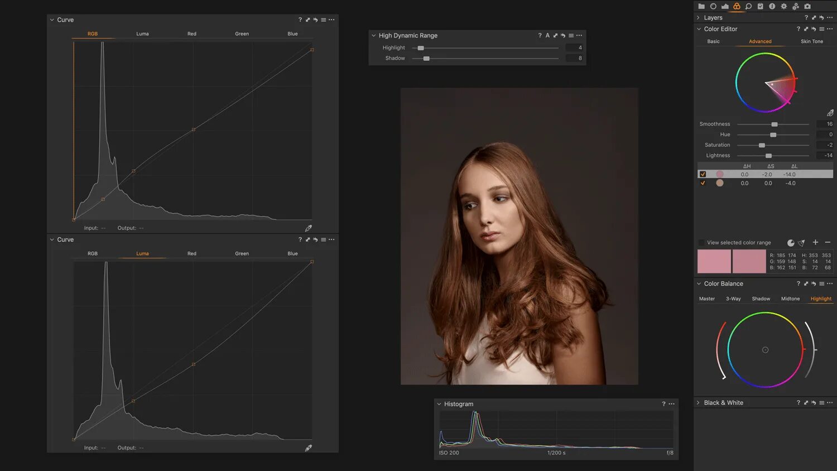Switch Color Balance to 3-Way tab
Image resolution: width=837 pixels, height=471 pixels.
(733, 299)
